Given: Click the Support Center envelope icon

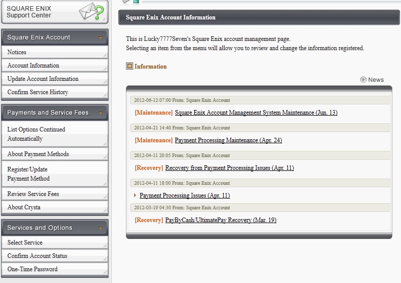Looking at the screenshot, I should pyautogui.click(x=91, y=12).
